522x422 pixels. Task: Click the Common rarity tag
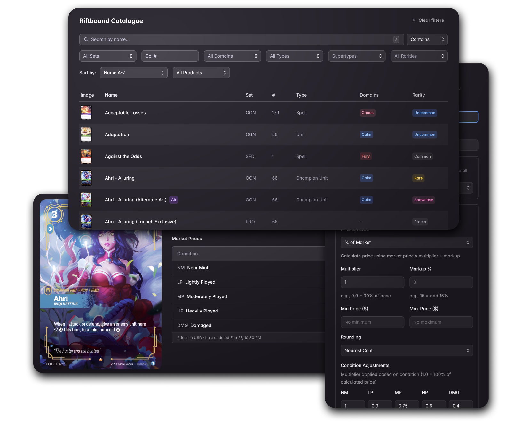point(423,156)
